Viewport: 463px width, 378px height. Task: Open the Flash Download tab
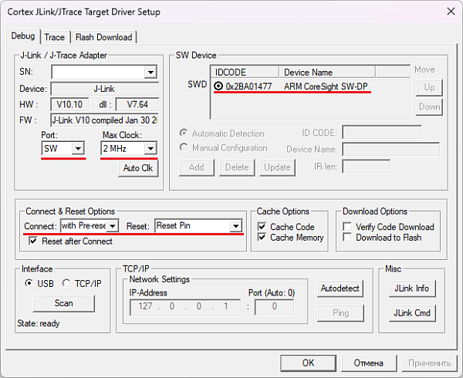tap(103, 37)
